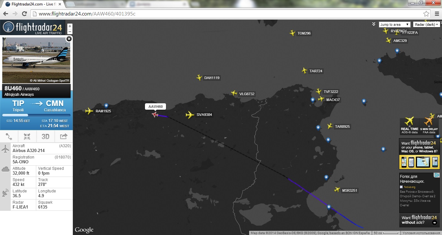442x235 pixels.
Task: Open the Radar (dark) map style dropdown
Action: tap(426, 25)
